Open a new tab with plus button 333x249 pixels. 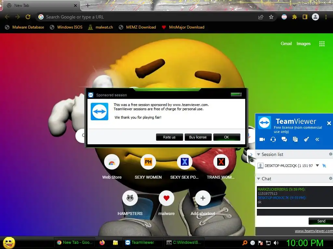[x=88, y=6]
